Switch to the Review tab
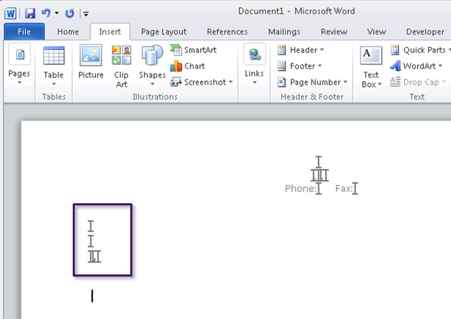Screen dimensions: 451x319 point(334,32)
